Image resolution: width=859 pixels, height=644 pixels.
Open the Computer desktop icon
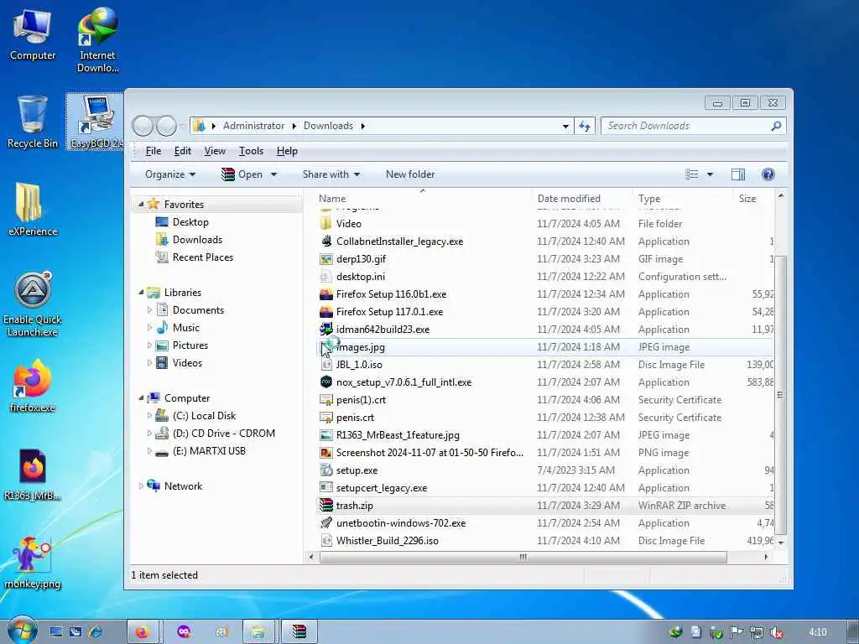(33, 34)
